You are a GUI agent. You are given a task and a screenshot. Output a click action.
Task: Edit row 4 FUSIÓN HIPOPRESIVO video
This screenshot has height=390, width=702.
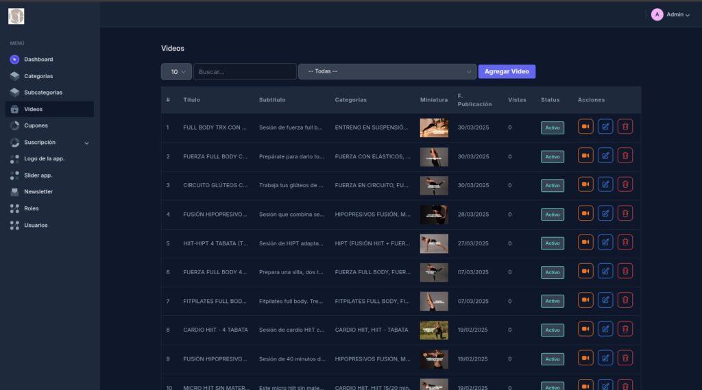[x=605, y=214]
